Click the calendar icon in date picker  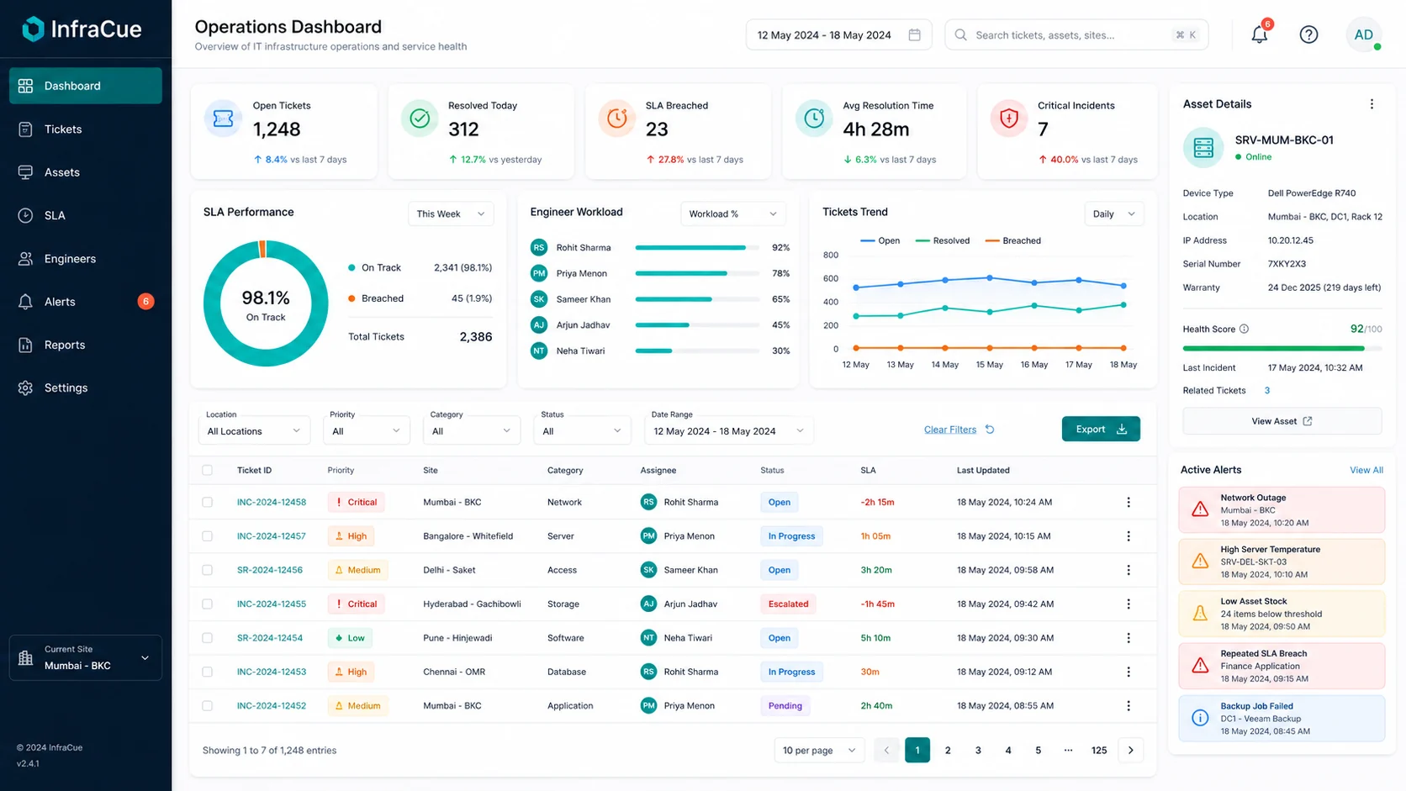coord(914,34)
